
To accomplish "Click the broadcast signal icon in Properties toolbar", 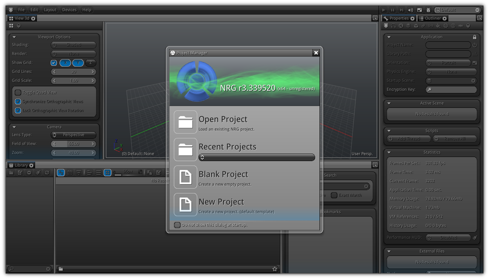I will tap(431, 26).
